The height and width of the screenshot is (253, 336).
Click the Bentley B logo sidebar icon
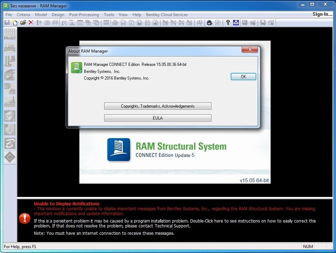coord(10,143)
